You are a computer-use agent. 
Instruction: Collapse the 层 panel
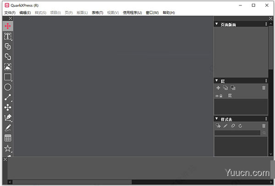[217, 81]
